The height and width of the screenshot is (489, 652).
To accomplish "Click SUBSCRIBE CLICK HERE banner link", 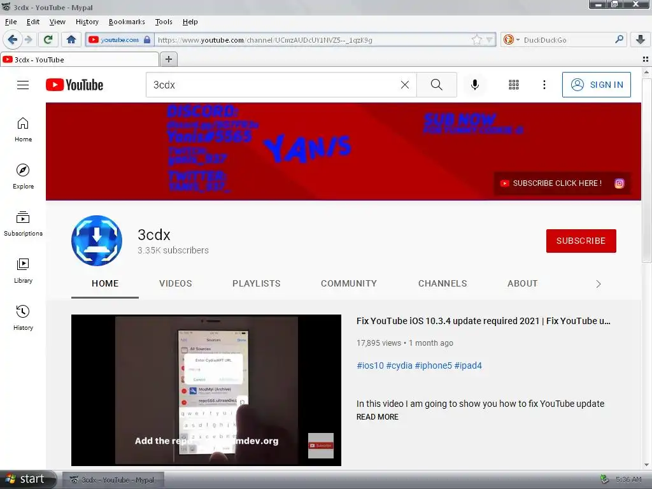I will 551,183.
